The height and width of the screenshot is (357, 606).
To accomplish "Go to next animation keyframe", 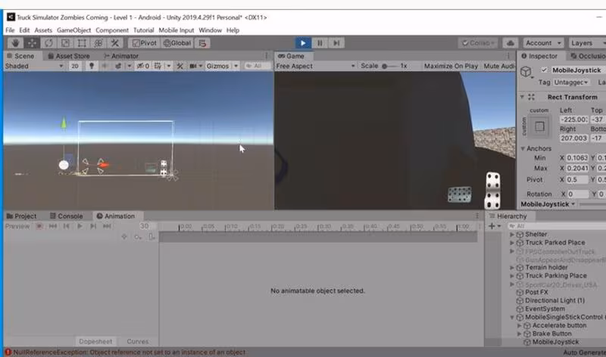I will pyautogui.click(x=93, y=226).
